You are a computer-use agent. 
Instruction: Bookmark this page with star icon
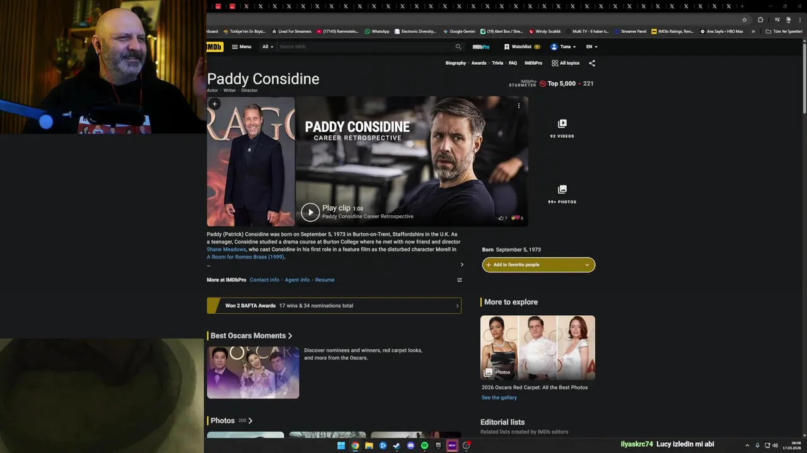click(x=745, y=20)
